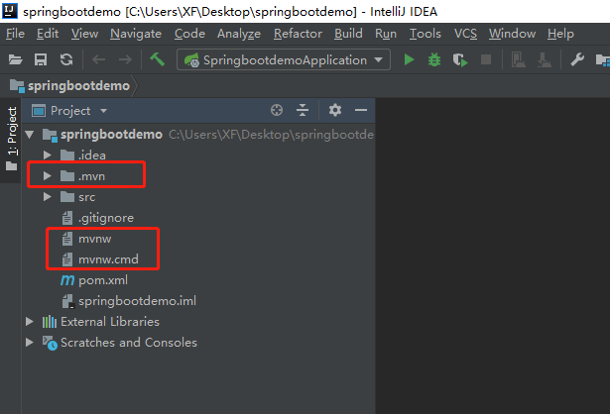Viewport: 610px width, 414px height.
Task: Click the commit toolbar icon left of the wrench
Action: coord(545,60)
